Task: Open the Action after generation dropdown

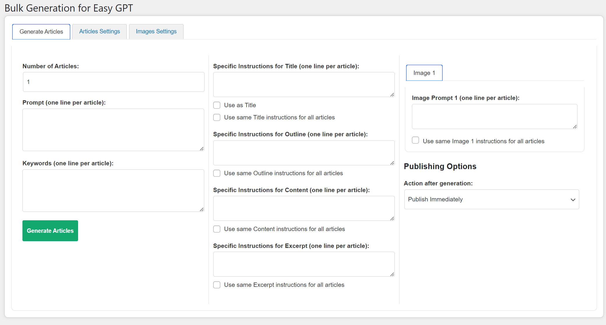Action: (492, 199)
